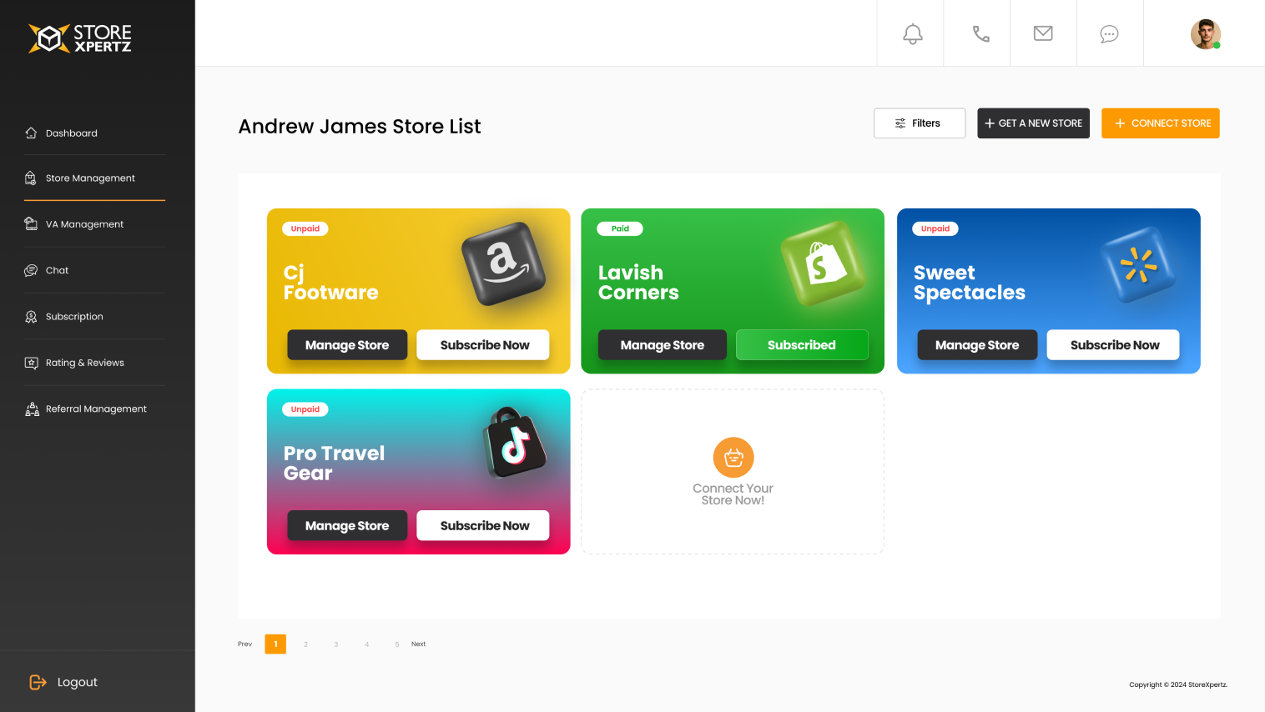1265x712 pixels.
Task: Open the chat bubble icon in header
Action: coord(1109,34)
